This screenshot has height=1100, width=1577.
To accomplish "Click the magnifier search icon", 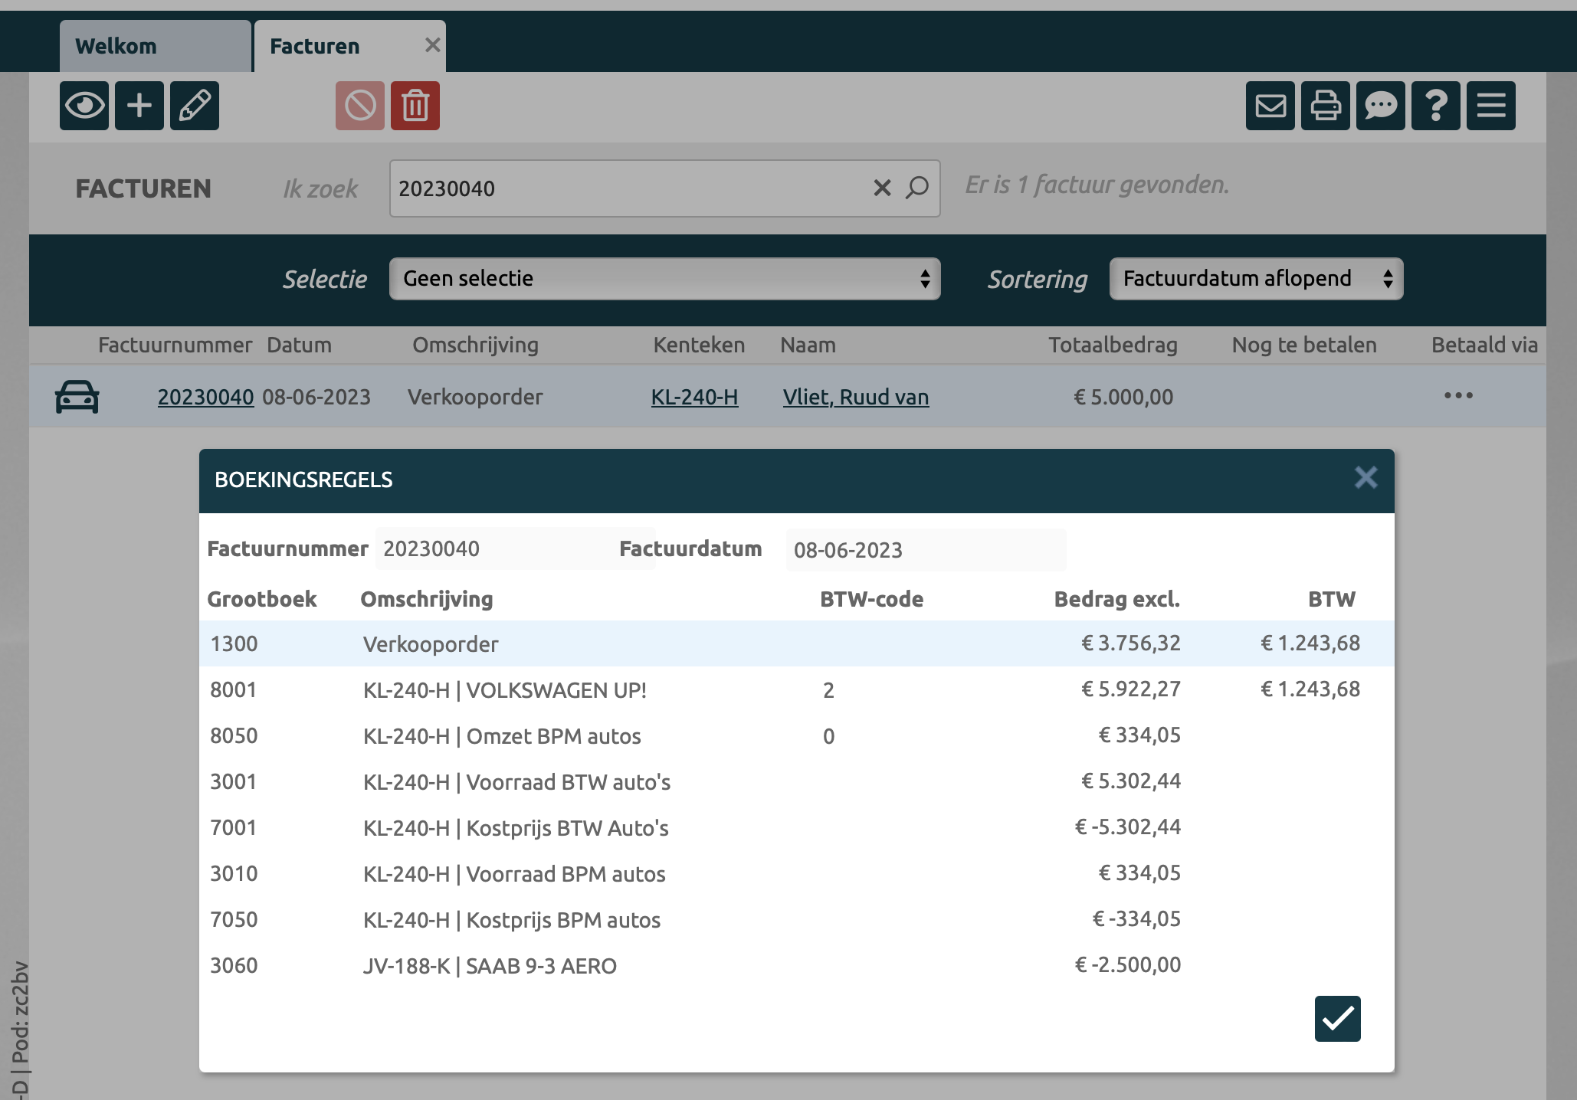I will [917, 188].
